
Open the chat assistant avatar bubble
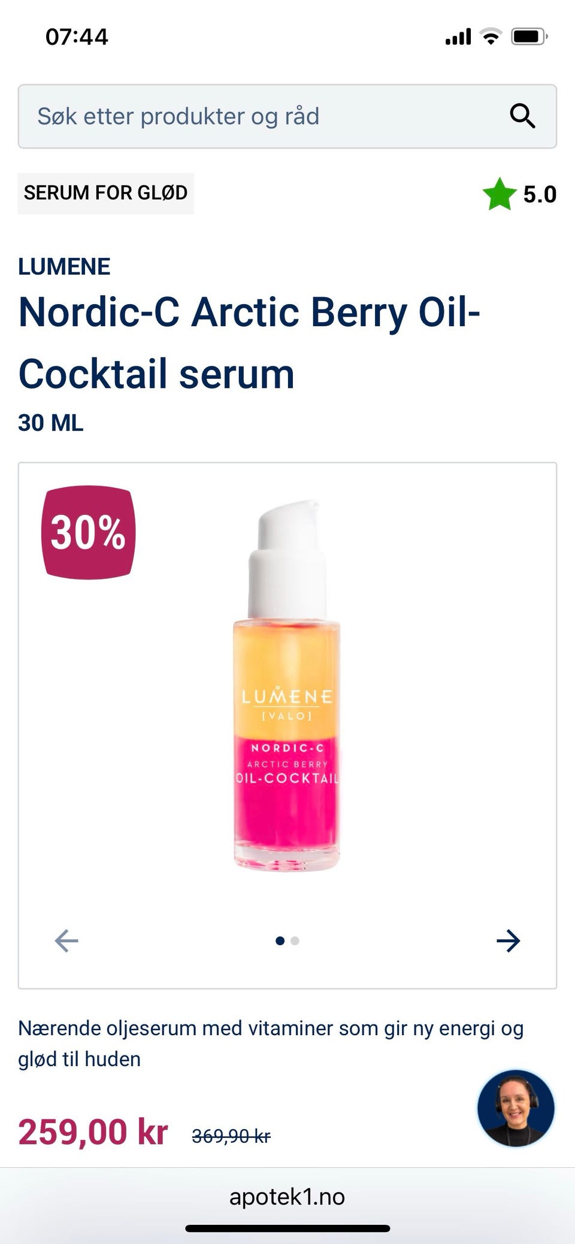tap(516, 1108)
